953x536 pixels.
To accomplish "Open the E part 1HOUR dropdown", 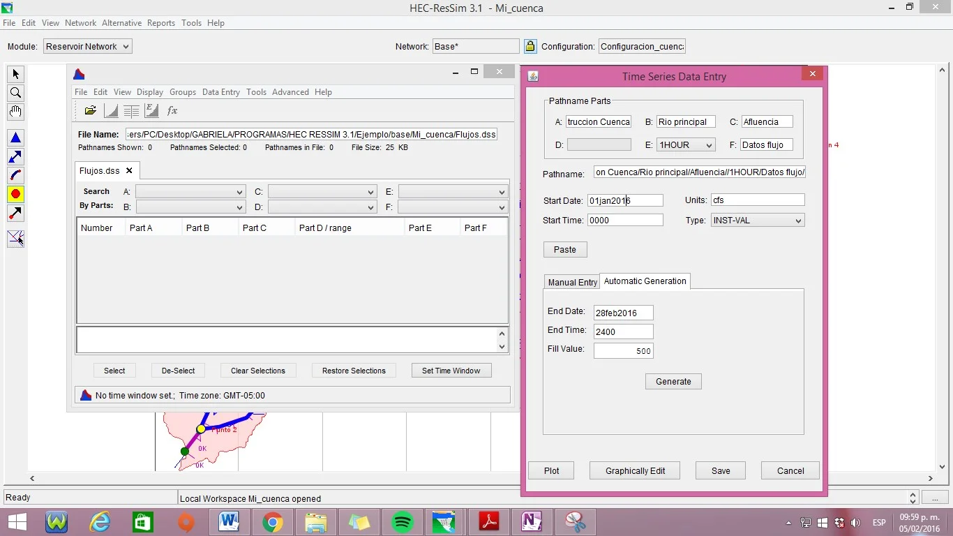I will 686,144.
